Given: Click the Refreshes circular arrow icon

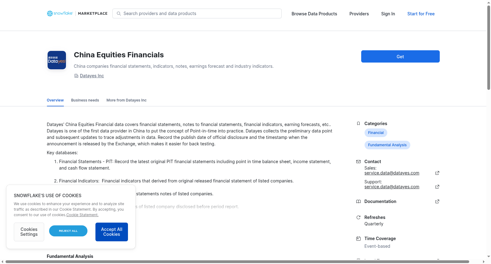Looking at the screenshot, I should tap(358, 217).
